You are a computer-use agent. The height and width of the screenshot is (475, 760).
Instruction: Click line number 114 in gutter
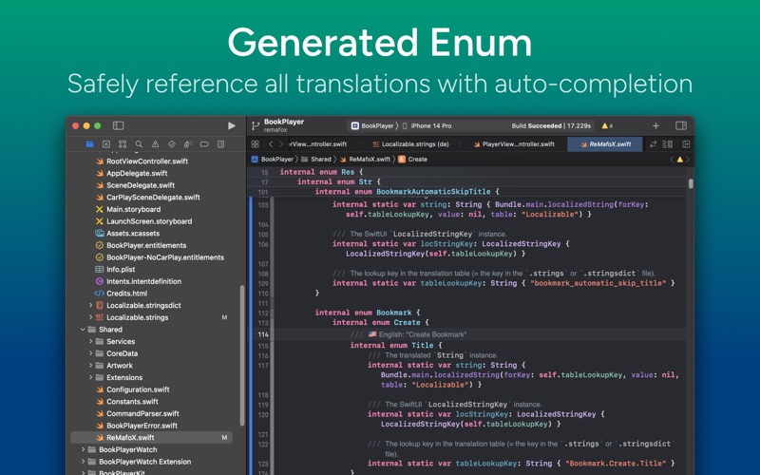coord(263,334)
